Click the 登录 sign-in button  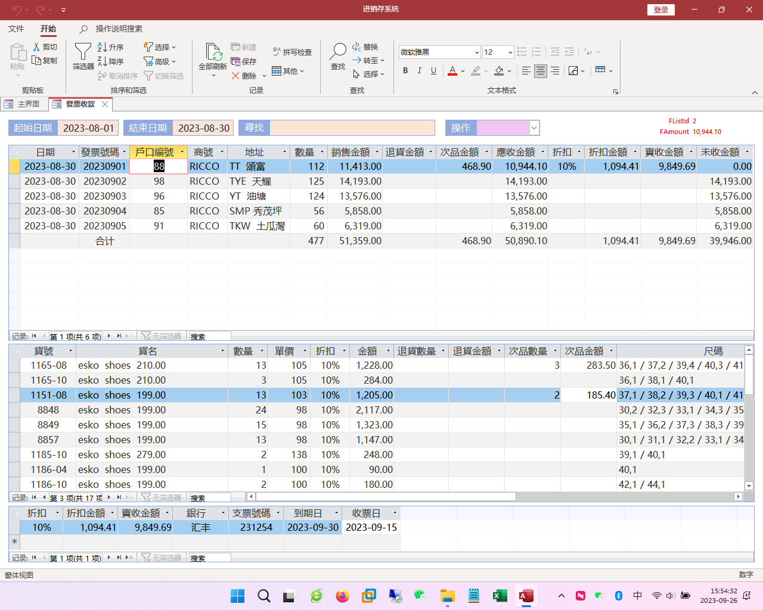660,10
